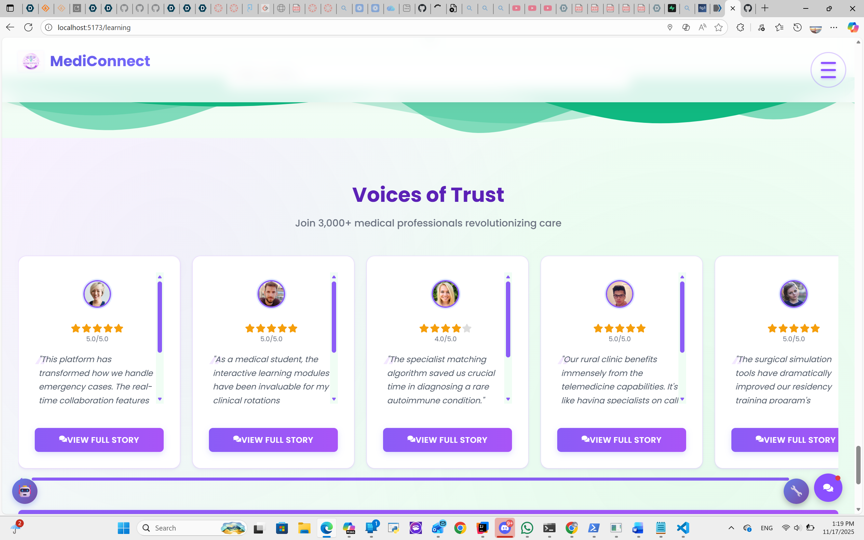
Task: Click the robot chatbot assistant icon
Action: pyautogui.click(x=25, y=491)
